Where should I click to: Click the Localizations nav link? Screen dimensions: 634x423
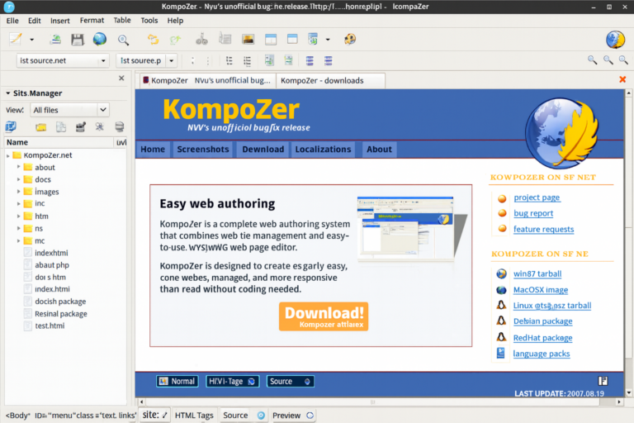(x=323, y=150)
